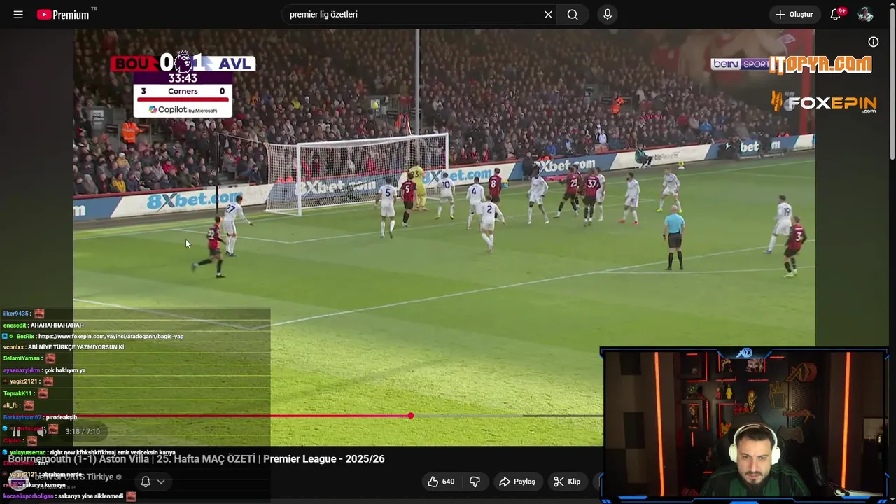
Task: Dislike the video thumbs down
Action: click(x=475, y=482)
